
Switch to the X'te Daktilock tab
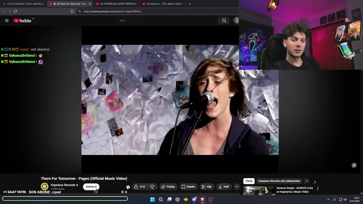point(23,4)
